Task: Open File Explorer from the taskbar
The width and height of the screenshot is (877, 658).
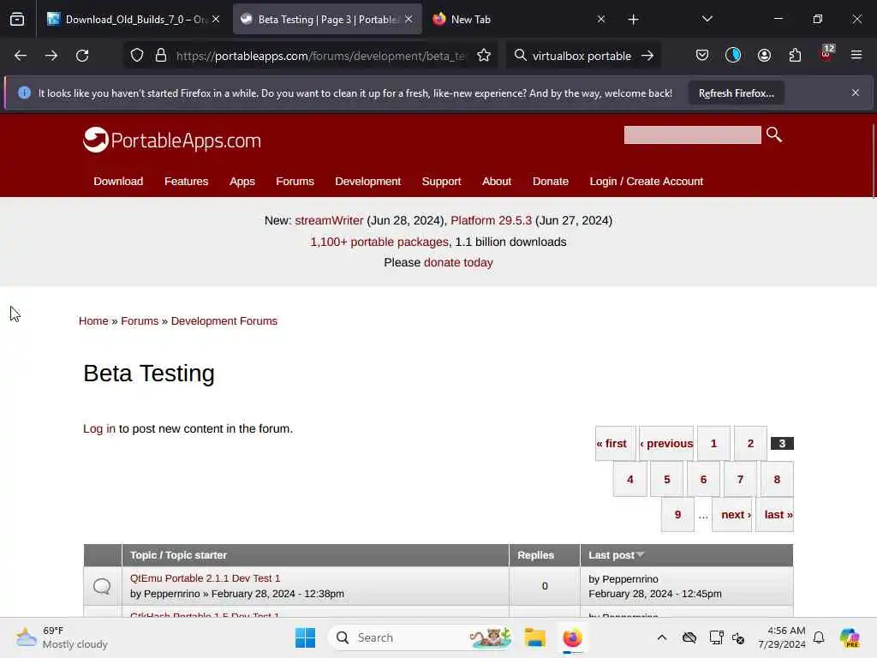Action: [534, 637]
